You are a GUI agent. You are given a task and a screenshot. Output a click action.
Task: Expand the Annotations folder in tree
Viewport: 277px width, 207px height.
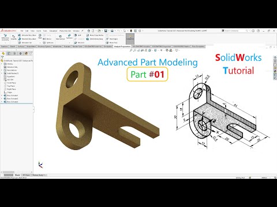(x=2, y=70)
